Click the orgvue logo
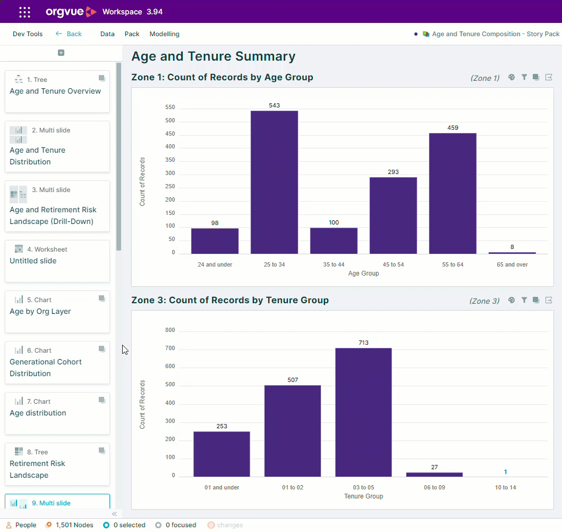The height and width of the screenshot is (532, 562). (x=71, y=12)
